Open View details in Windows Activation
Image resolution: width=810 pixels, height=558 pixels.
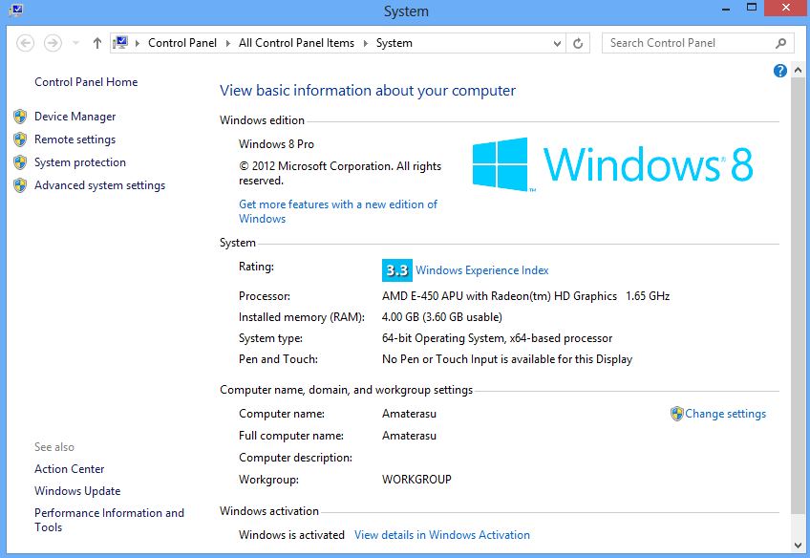coord(442,535)
